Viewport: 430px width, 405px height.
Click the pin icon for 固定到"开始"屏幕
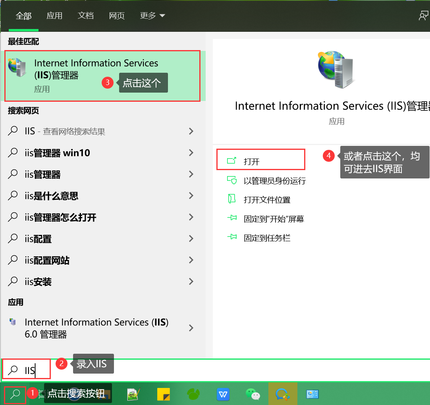(232, 218)
